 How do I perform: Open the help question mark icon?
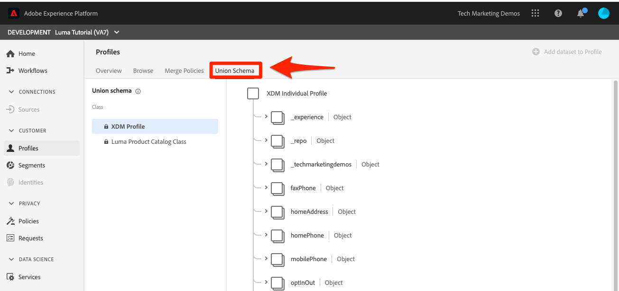[558, 13]
